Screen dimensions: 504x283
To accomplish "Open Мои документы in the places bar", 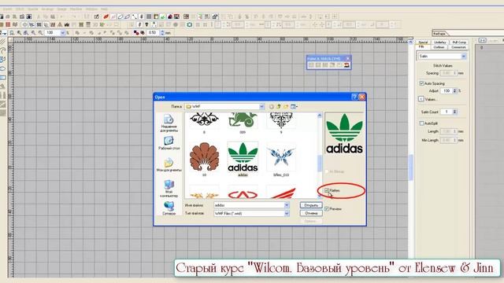I will point(169,165).
